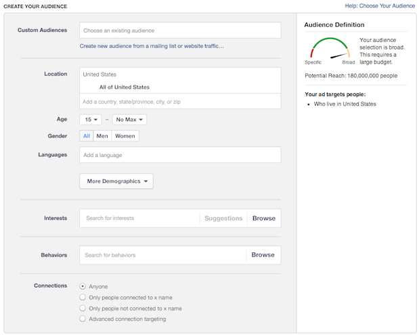Viewport: 419px width, 335px height.
Task: Select Advanced connection targeting option
Action: pos(83,319)
